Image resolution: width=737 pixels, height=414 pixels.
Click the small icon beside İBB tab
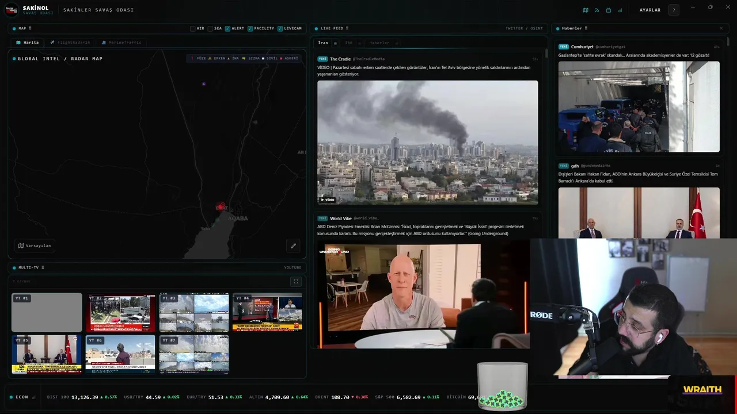point(360,43)
